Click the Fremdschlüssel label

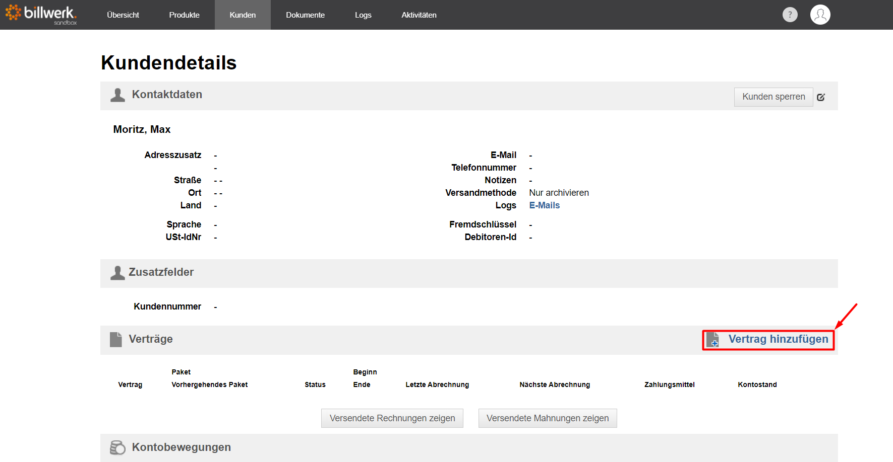pos(483,224)
